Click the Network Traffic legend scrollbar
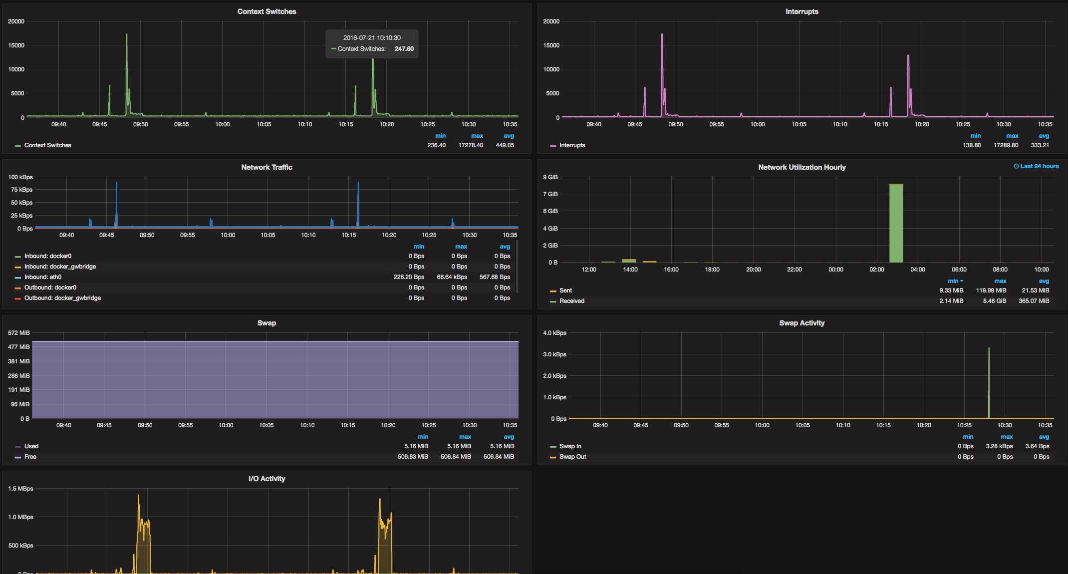Screen dimensions: 1068x574 click(x=517, y=267)
